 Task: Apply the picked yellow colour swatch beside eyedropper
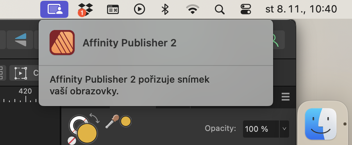[x=126, y=121]
